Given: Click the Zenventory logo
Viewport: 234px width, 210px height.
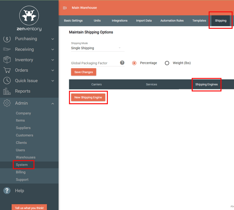Looking at the screenshot, I should [x=29, y=17].
